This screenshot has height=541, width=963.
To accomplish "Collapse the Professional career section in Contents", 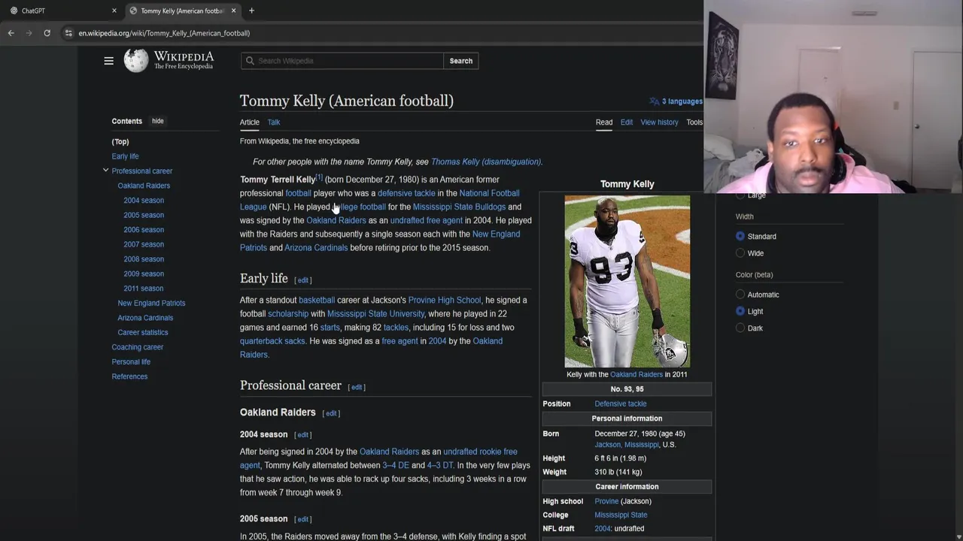I will pyautogui.click(x=105, y=171).
